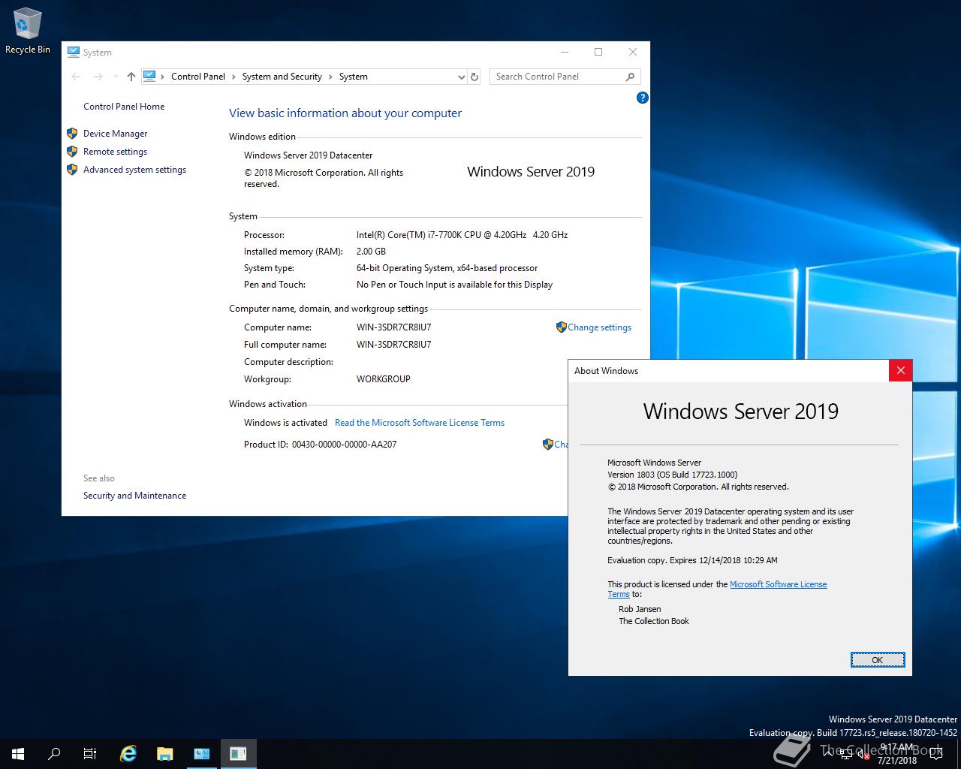Click the shield icon beside Device Manager
The width and height of the screenshot is (961, 769).
tap(72, 134)
